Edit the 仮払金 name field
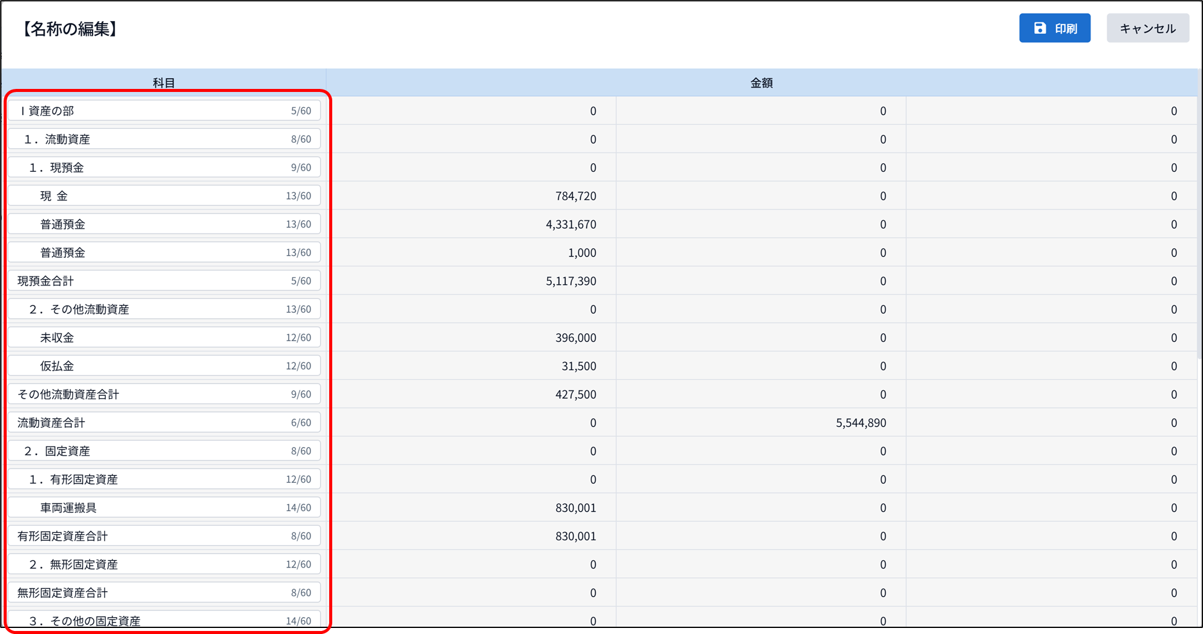The width and height of the screenshot is (1203, 634). coord(164,366)
